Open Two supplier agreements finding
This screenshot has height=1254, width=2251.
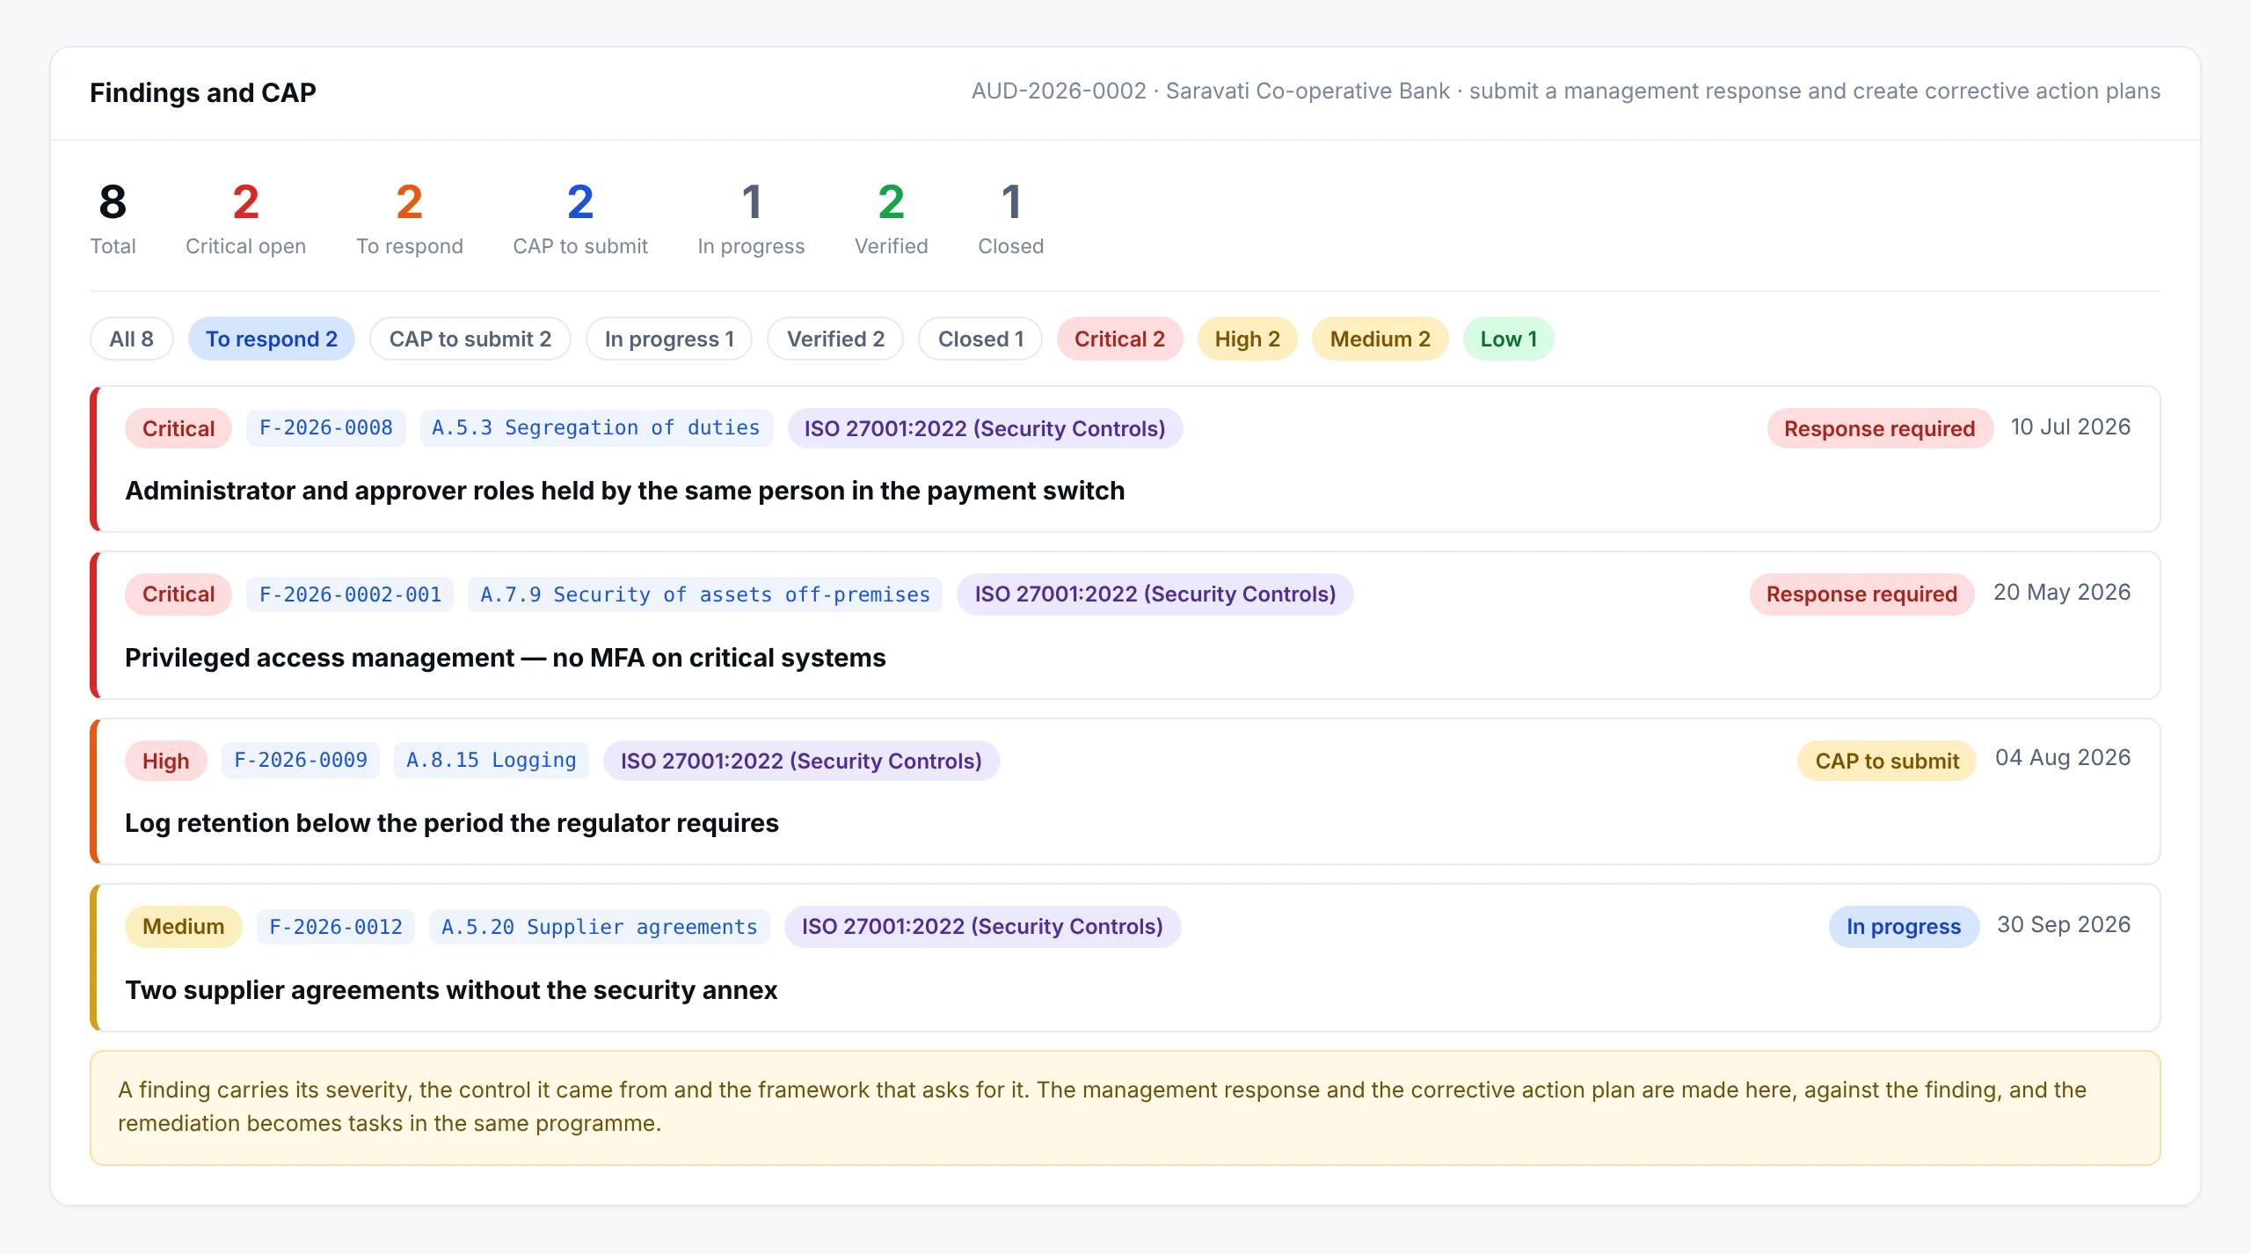450,990
